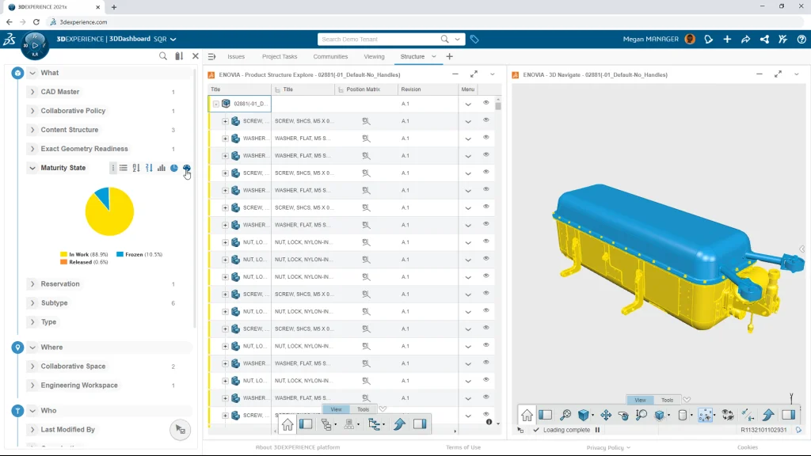The width and height of the screenshot is (811, 456).
Task: Open the 3DEXPERIENCE compass
Action: coord(35,46)
